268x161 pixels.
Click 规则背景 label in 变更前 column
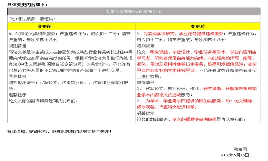(x=18, y=46)
